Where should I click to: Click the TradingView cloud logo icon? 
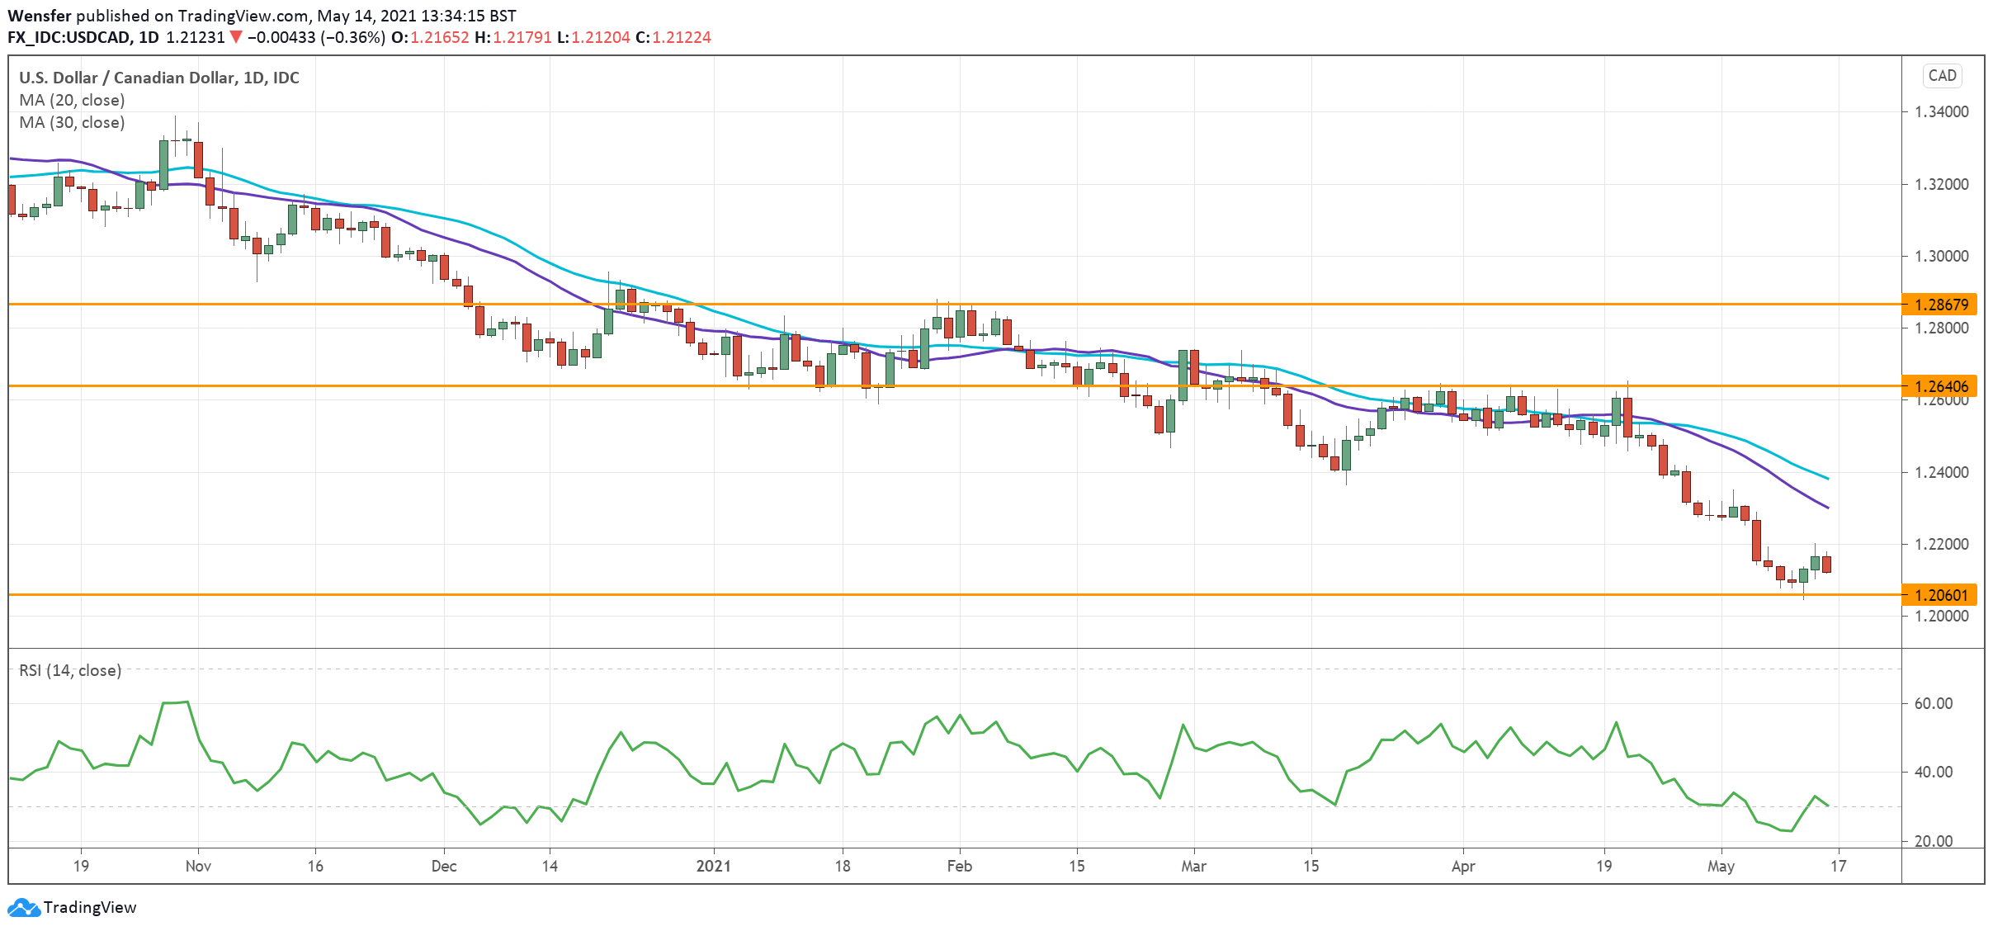(x=23, y=908)
